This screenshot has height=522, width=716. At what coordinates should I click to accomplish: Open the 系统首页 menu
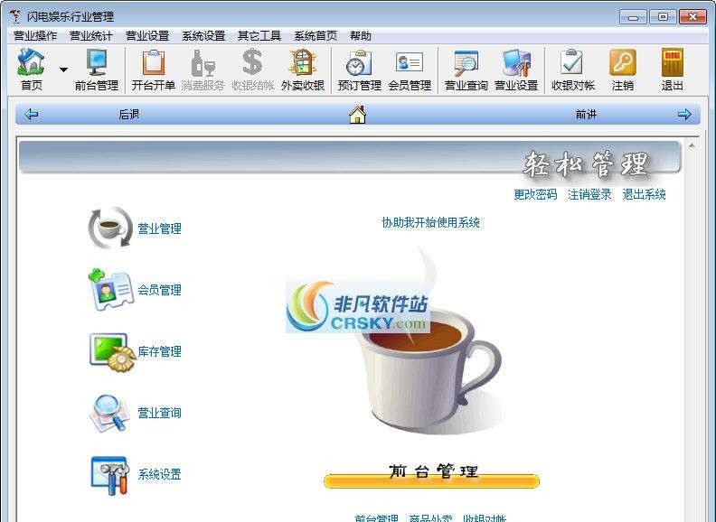316,35
